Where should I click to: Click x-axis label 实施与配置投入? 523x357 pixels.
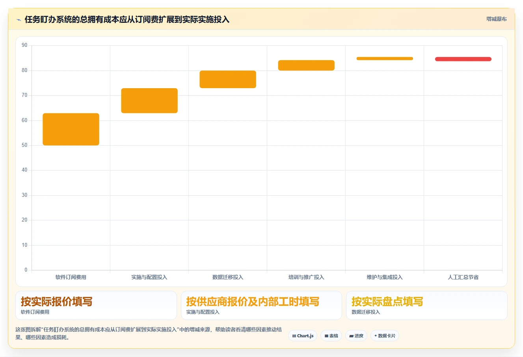coord(149,277)
